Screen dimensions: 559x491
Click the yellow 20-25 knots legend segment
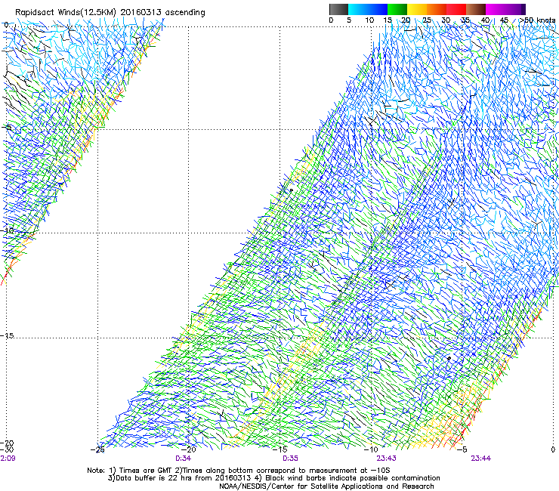[x=417, y=9]
